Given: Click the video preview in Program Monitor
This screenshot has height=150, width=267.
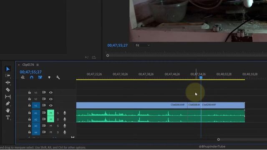Looking at the screenshot, I should tap(198, 21).
